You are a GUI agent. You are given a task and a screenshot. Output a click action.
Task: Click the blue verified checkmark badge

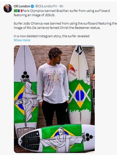tap(32, 6)
